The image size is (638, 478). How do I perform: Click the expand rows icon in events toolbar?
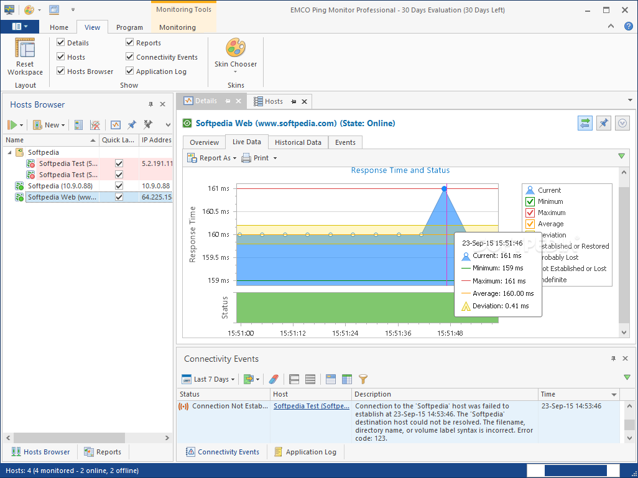click(x=310, y=379)
